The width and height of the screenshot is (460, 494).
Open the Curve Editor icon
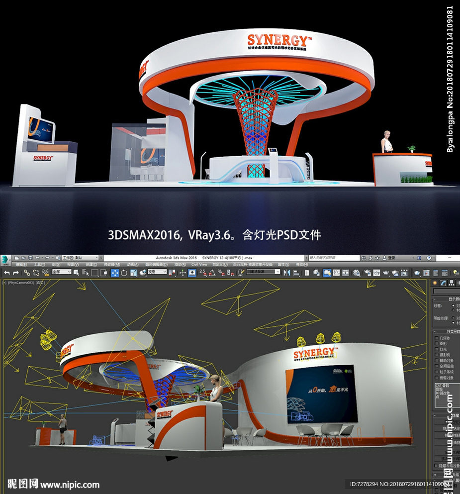336,273
